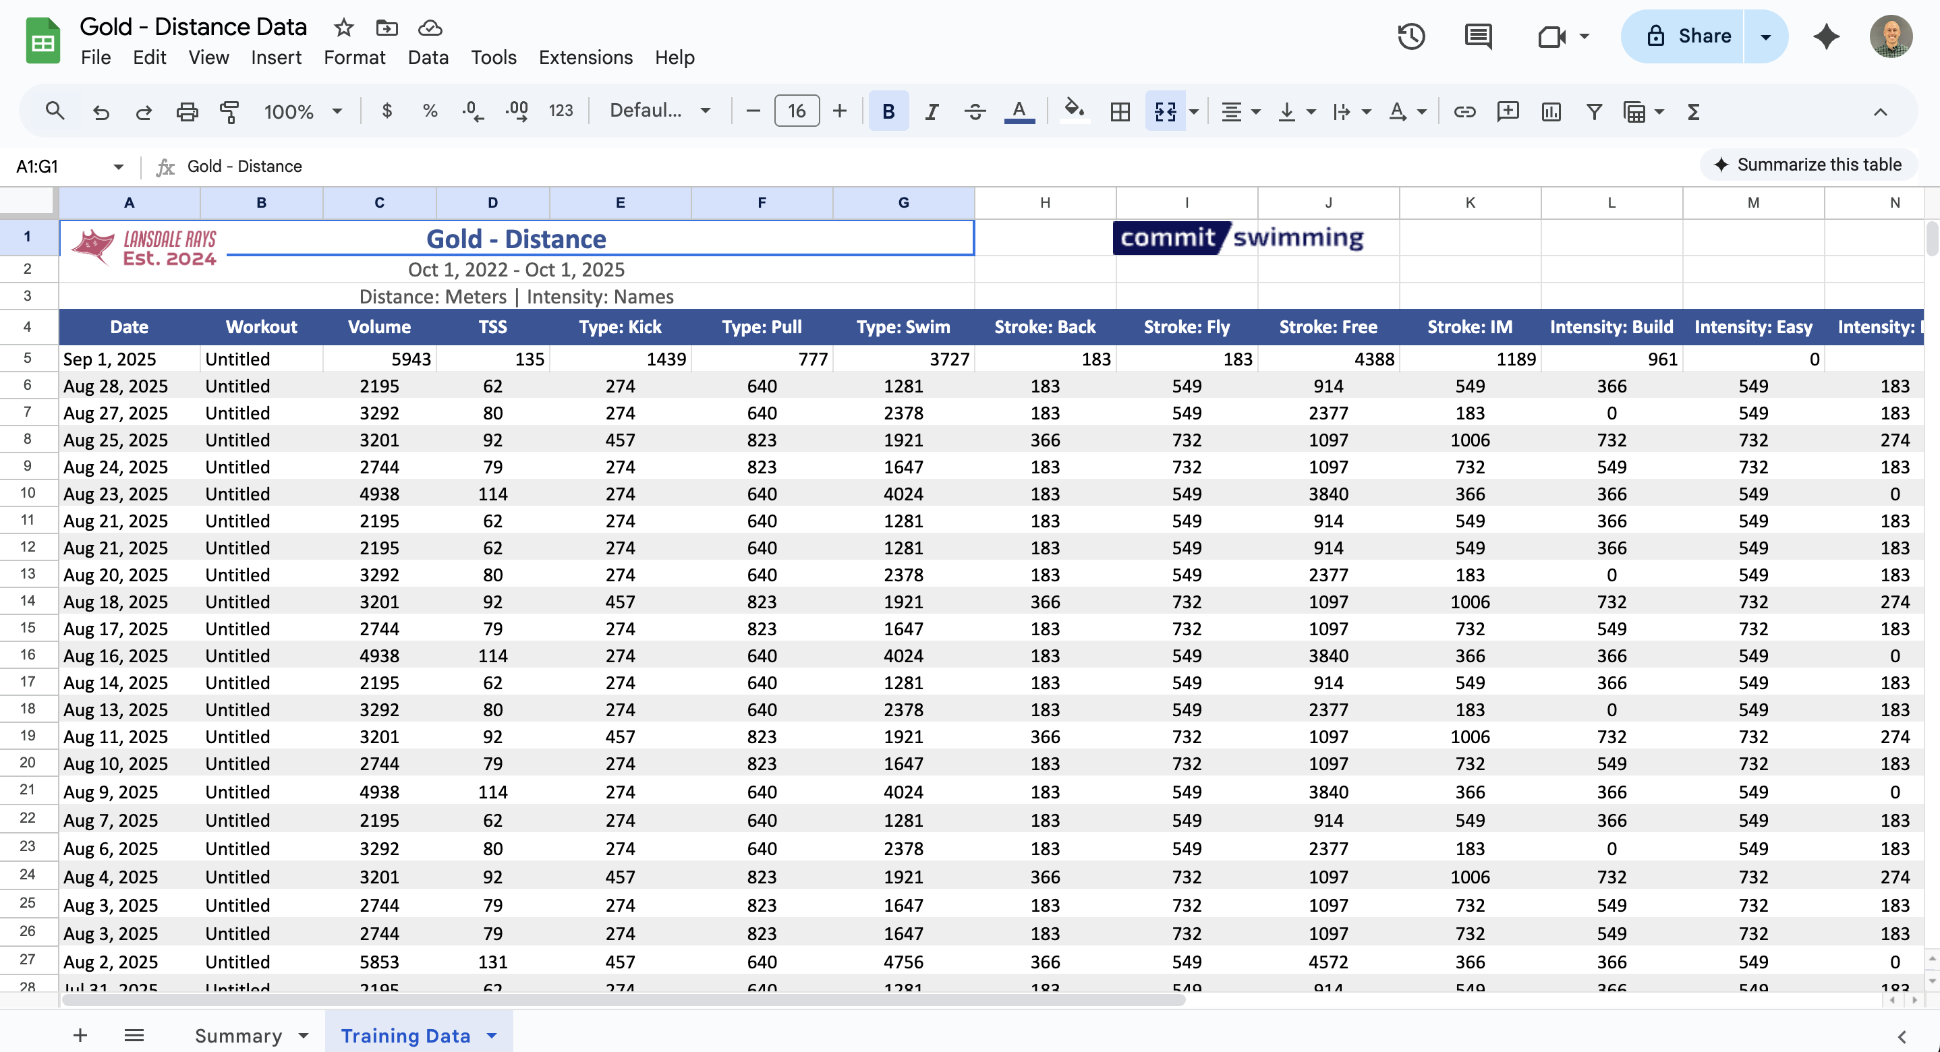Screen dimensions: 1940x1052
Task: Click the insert chart icon
Action: point(1551,111)
